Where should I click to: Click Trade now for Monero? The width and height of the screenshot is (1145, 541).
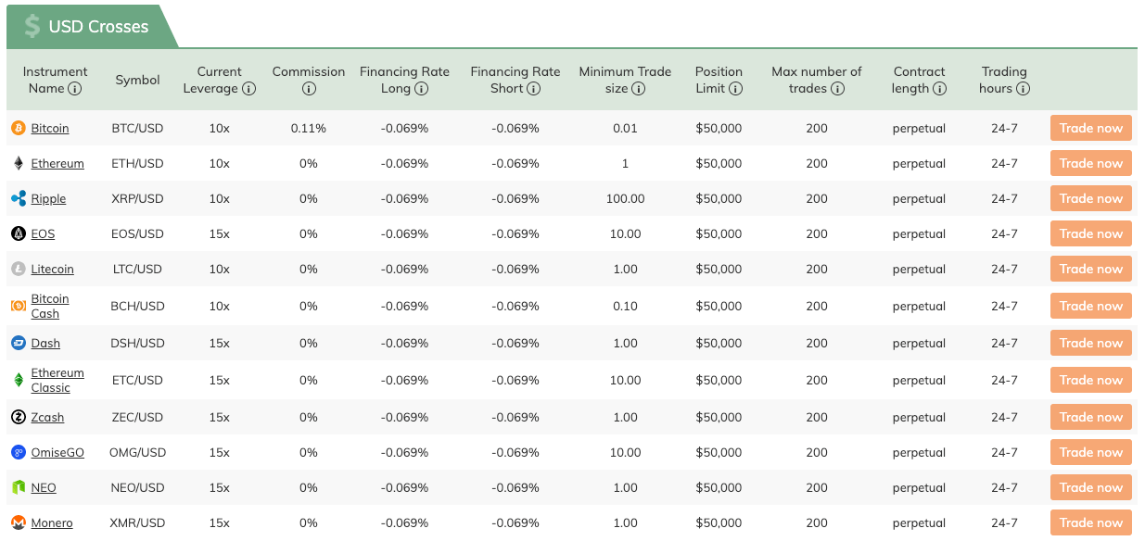click(x=1091, y=522)
